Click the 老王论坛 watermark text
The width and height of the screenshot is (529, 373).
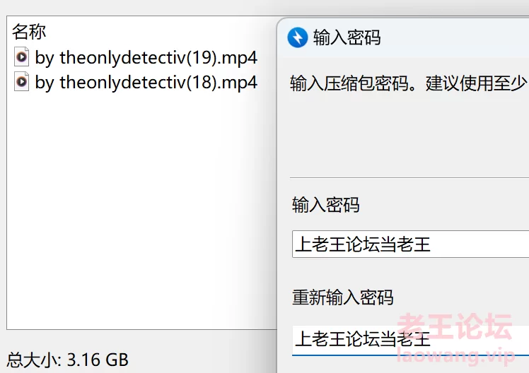coord(455,326)
